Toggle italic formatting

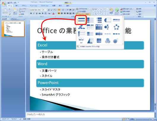pos(34,13)
